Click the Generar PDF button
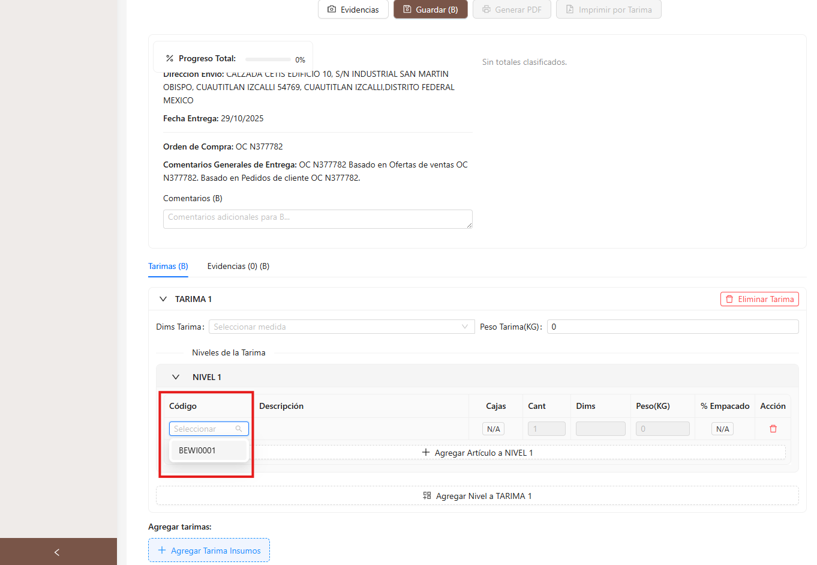Viewport: 817px width, 565px height. [x=512, y=10]
